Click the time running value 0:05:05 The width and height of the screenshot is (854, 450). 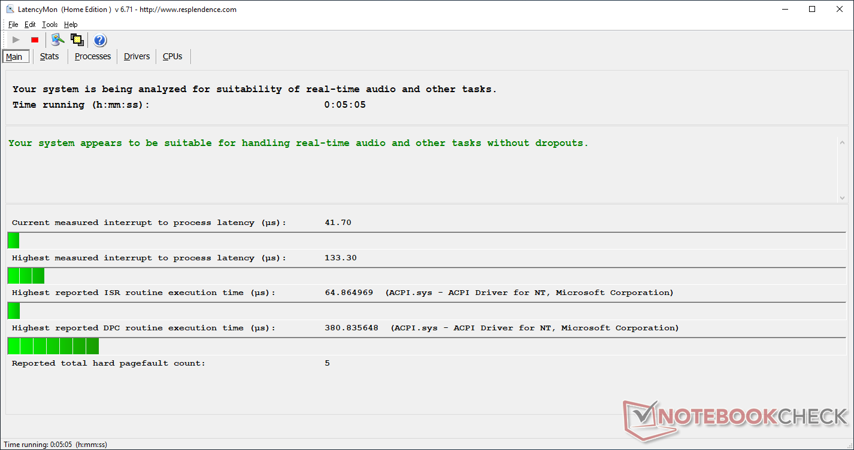point(345,105)
